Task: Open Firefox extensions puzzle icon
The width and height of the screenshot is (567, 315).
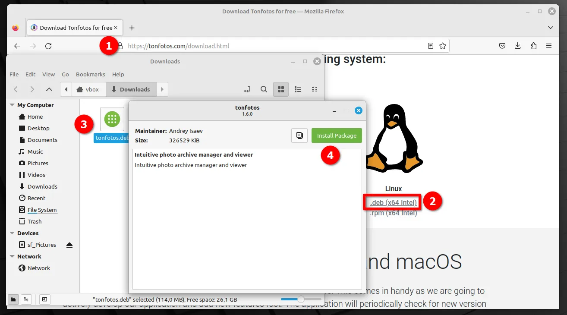Action: tap(533, 46)
